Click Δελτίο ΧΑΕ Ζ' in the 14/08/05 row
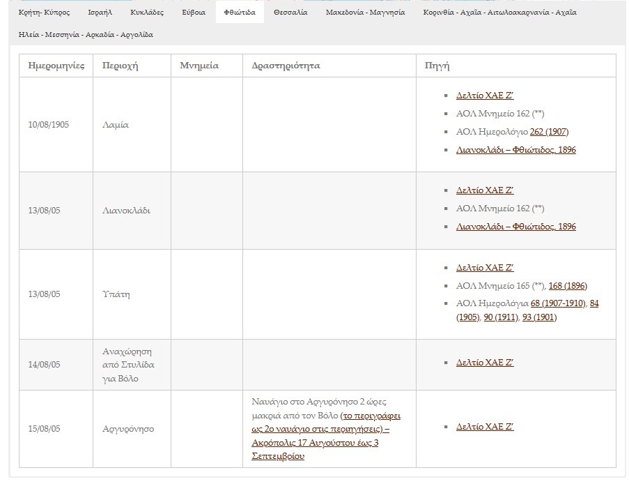The image size is (629, 484). [485, 363]
